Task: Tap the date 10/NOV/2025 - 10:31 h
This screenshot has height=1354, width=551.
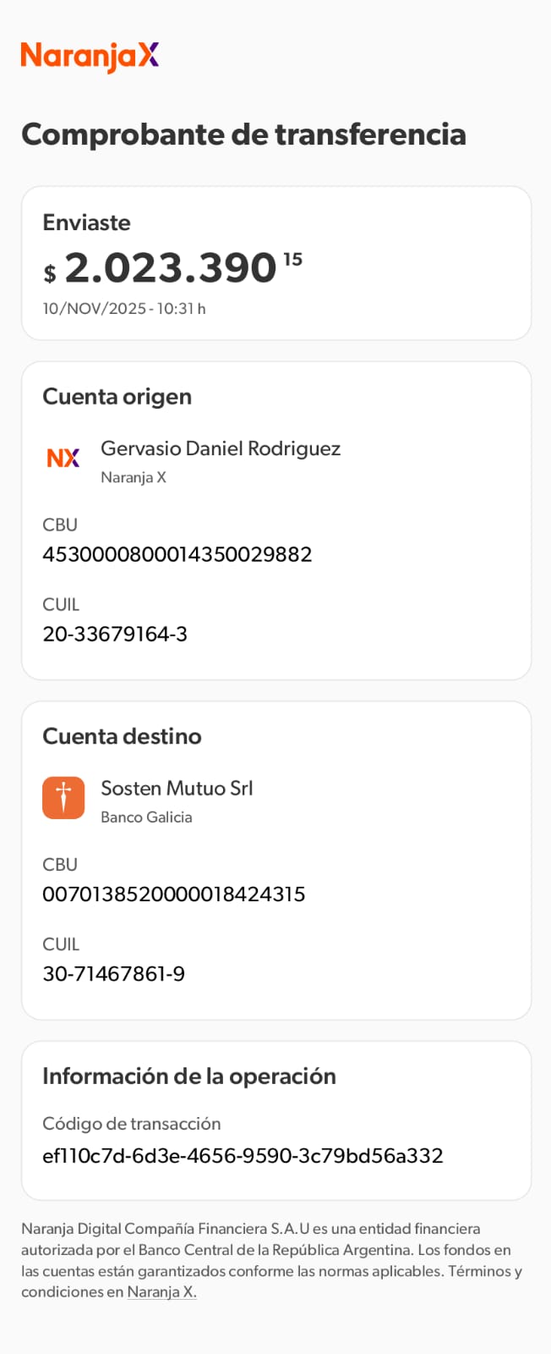Action: pyautogui.click(x=124, y=309)
